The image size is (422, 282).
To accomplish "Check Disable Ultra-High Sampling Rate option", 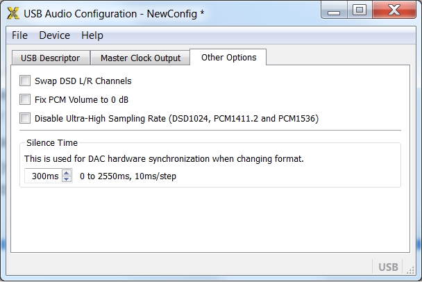I will (x=26, y=118).
